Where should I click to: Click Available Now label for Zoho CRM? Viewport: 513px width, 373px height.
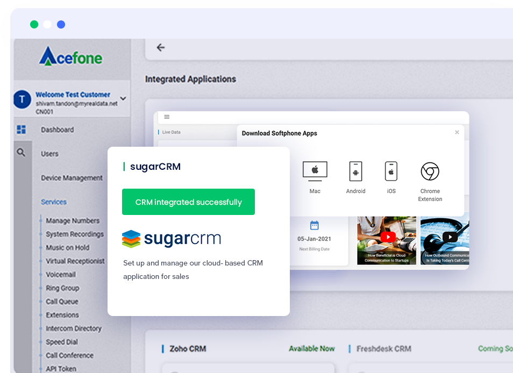tap(312, 348)
